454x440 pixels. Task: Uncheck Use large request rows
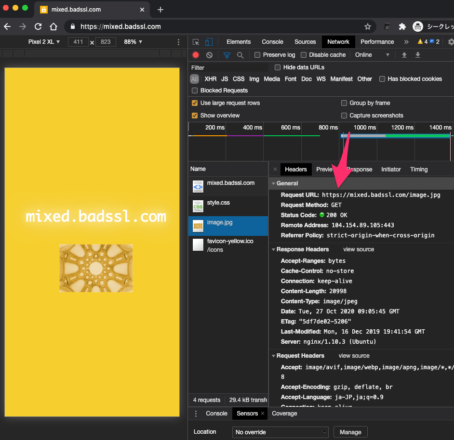tap(195, 103)
